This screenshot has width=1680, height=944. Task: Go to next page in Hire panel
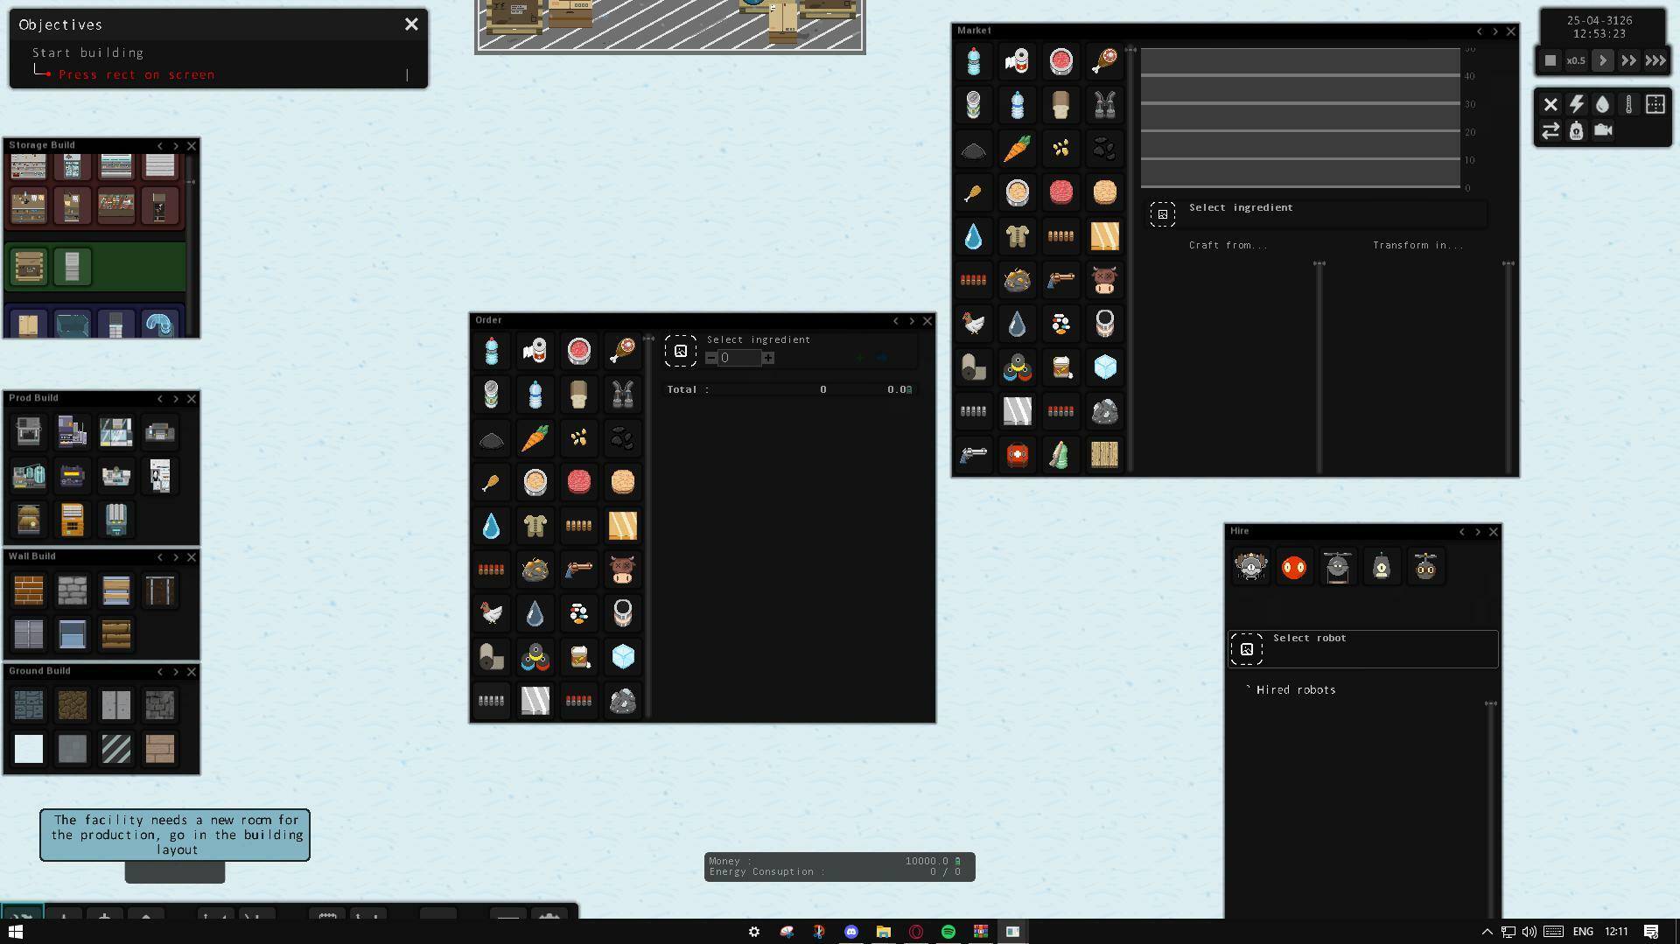[x=1478, y=532]
